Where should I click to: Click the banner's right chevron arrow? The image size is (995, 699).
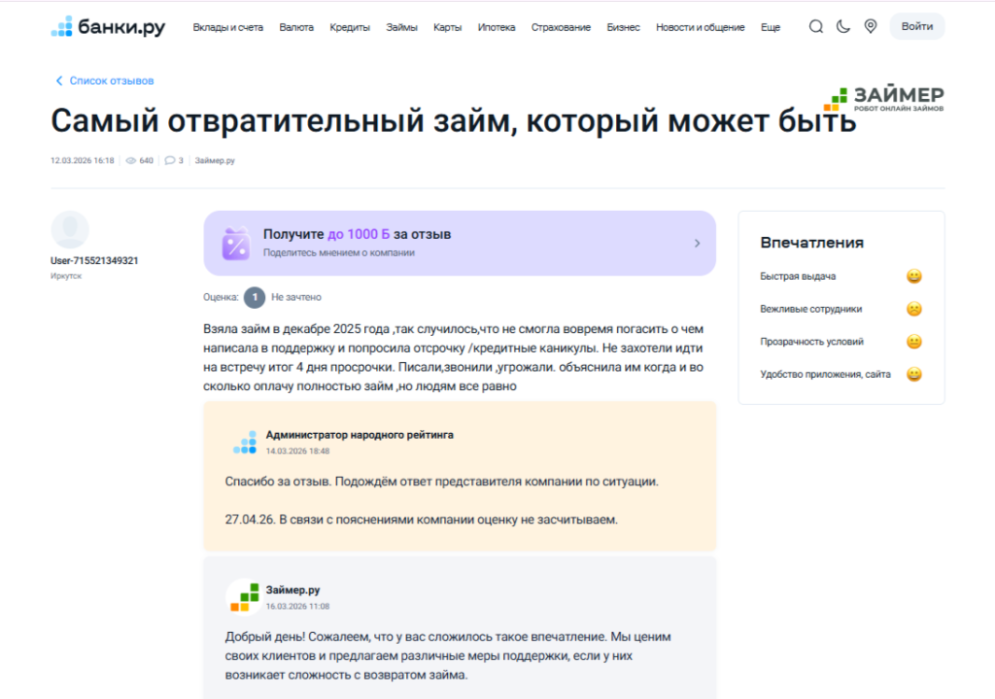click(x=697, y=243)
